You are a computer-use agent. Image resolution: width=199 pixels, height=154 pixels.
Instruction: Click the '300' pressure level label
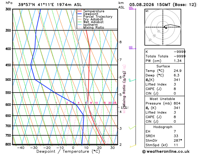point(9,9)
